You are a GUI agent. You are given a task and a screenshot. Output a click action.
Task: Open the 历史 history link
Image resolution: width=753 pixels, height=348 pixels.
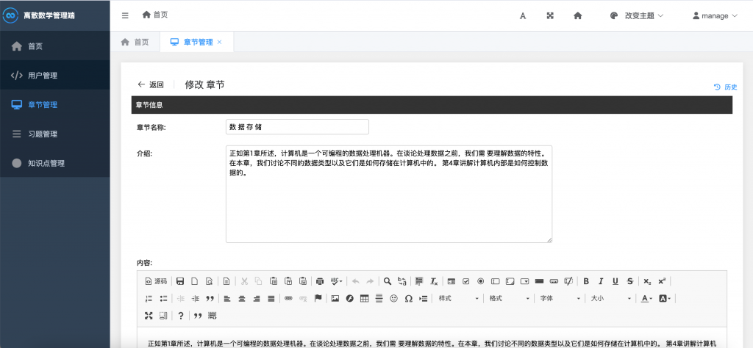[725, 87]
